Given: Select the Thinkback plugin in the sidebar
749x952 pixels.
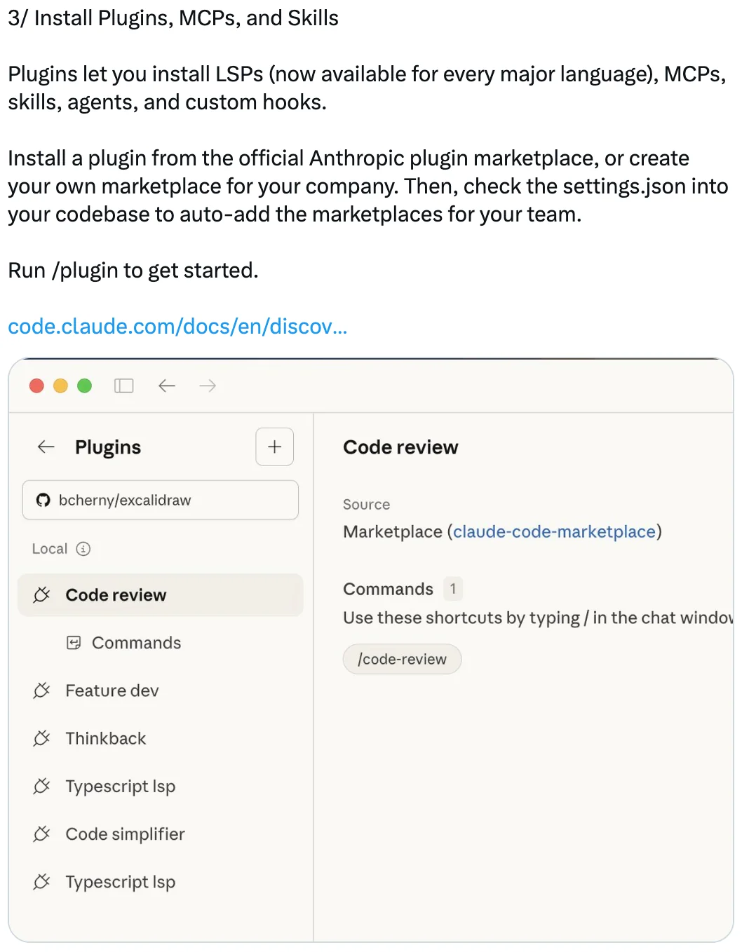Looking at the screenshot, I should [x=105, y=737].
